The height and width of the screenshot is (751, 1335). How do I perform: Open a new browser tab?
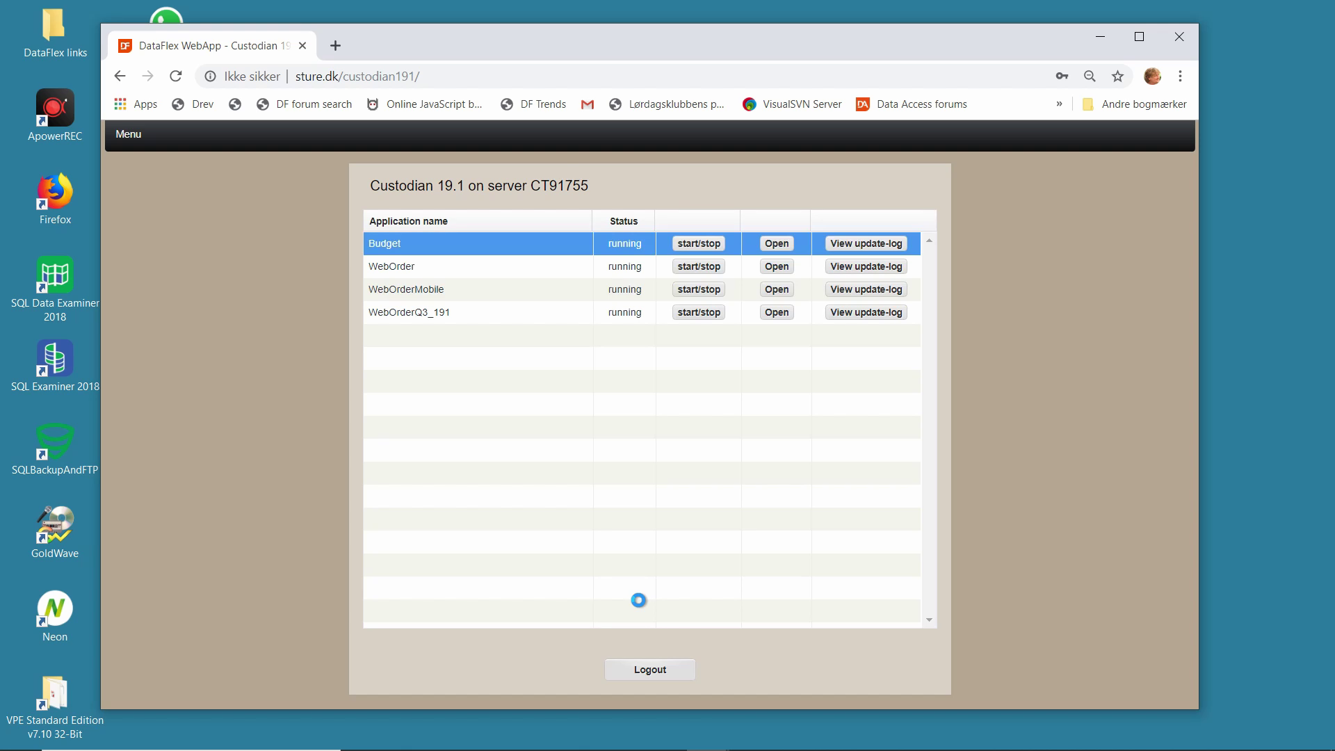click(x=335, y=46)
